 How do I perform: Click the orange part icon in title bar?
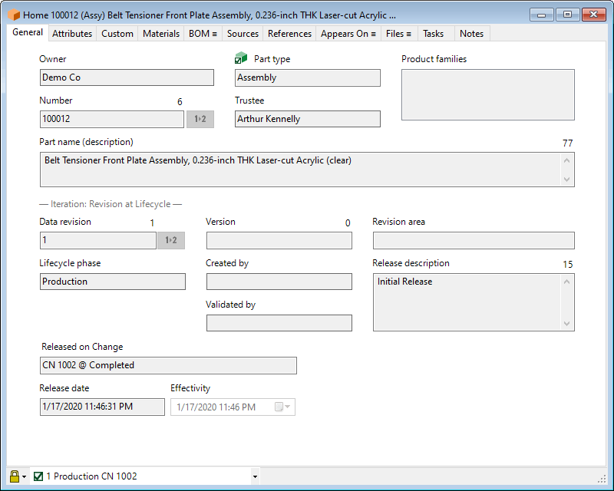(x=14, y=15)
